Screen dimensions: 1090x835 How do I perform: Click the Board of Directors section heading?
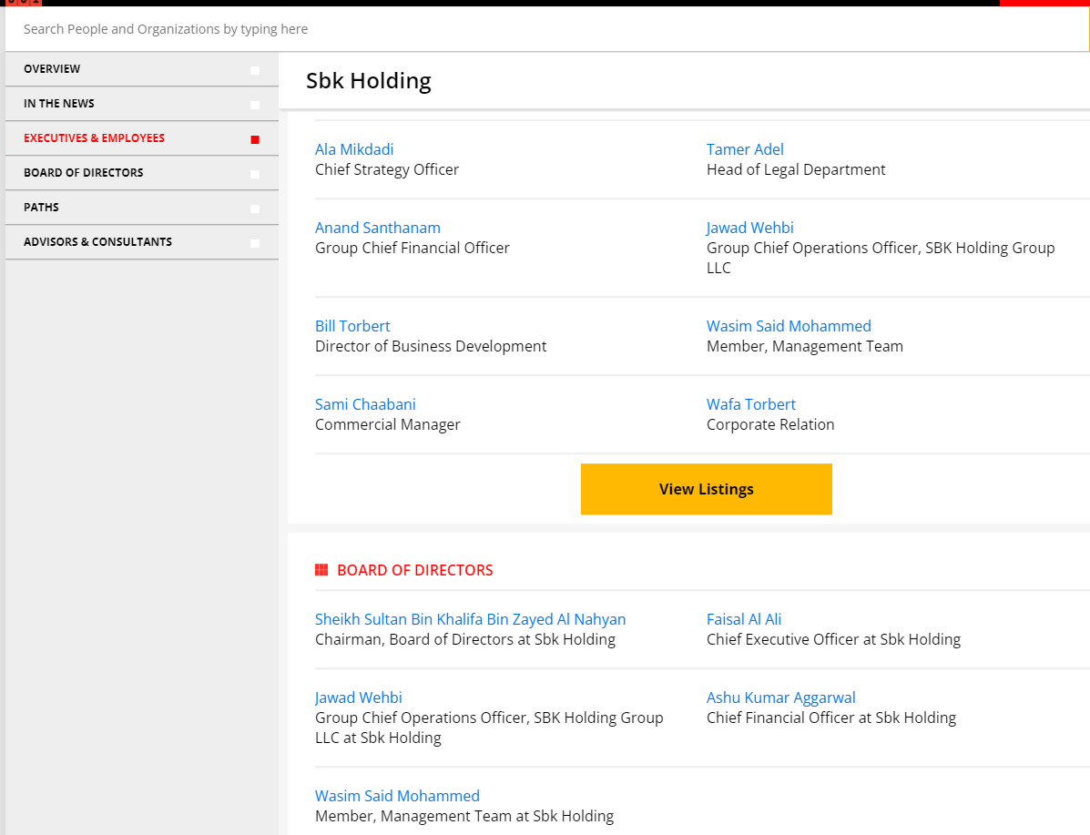click(415, 570)
